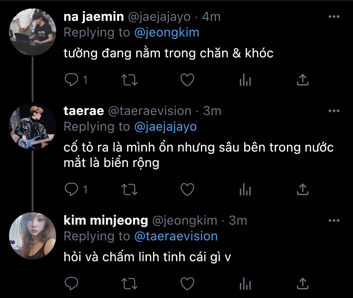Viewport: 353px width, 298px height.
Task: Open more options on kim minjeong's tweet
Action: click(334, 221)
